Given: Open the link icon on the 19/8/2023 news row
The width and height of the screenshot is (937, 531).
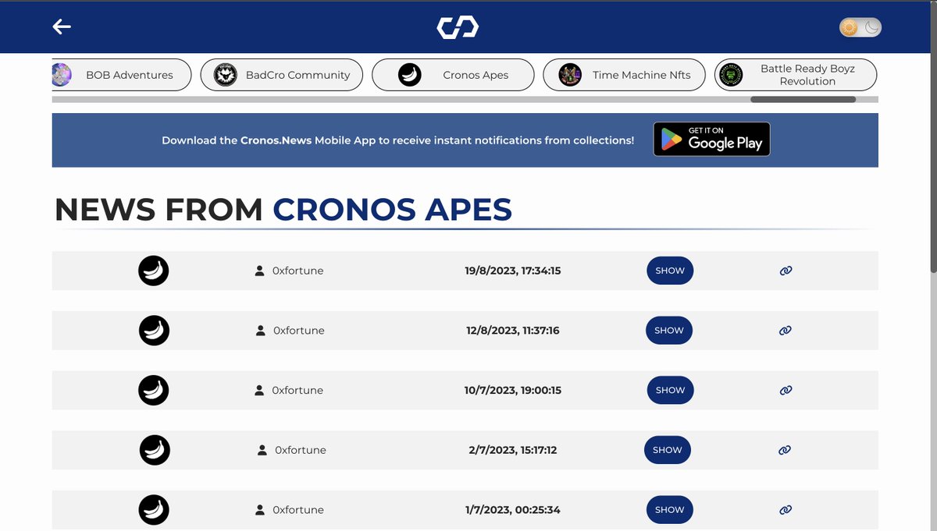Looking at the screenshot, I should [785, 271].
